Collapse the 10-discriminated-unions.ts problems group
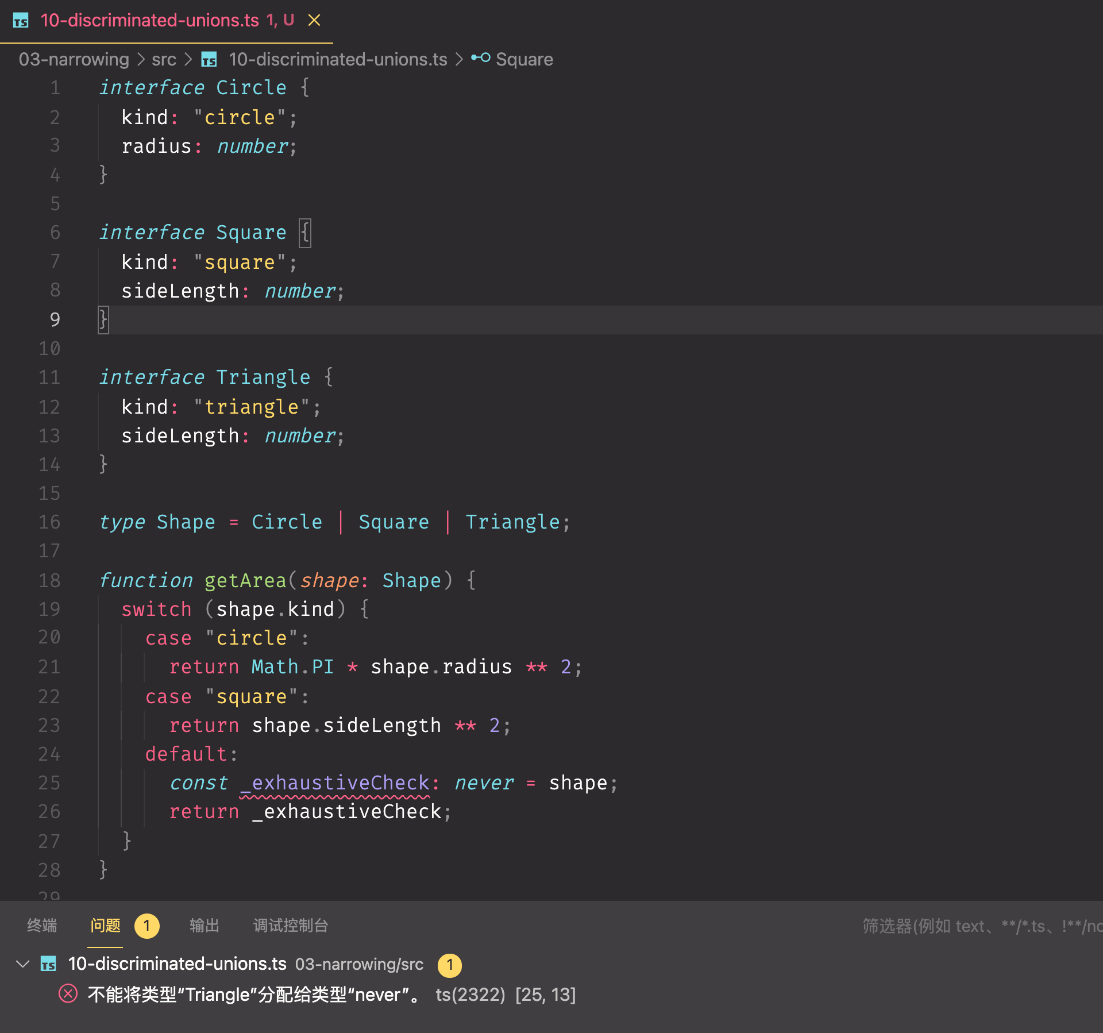The image size is (1103, 1033). (x=22, y=963)
